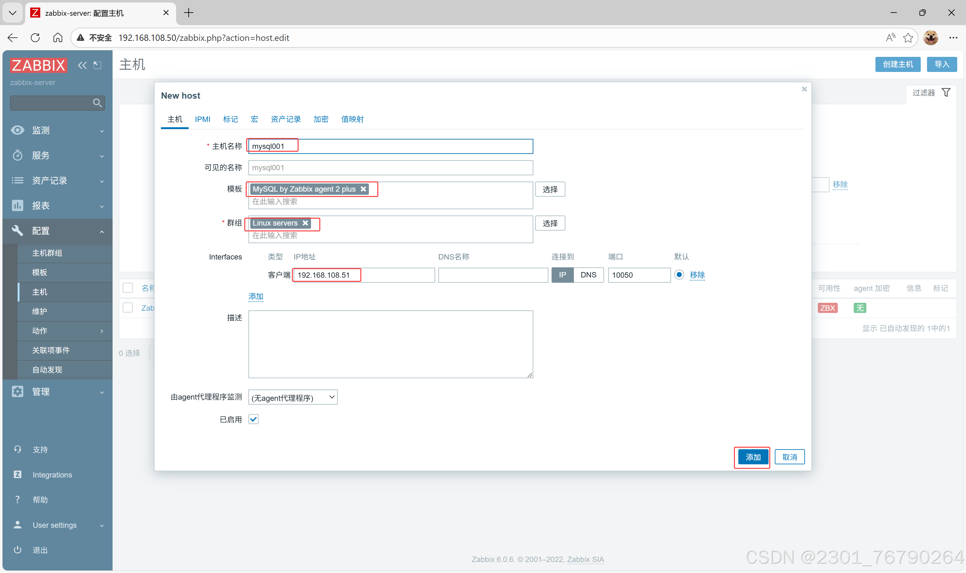Open the 宏 tab in host dialog
The height and width of the screenshot is (573, 966).
[x=254, y=119]
